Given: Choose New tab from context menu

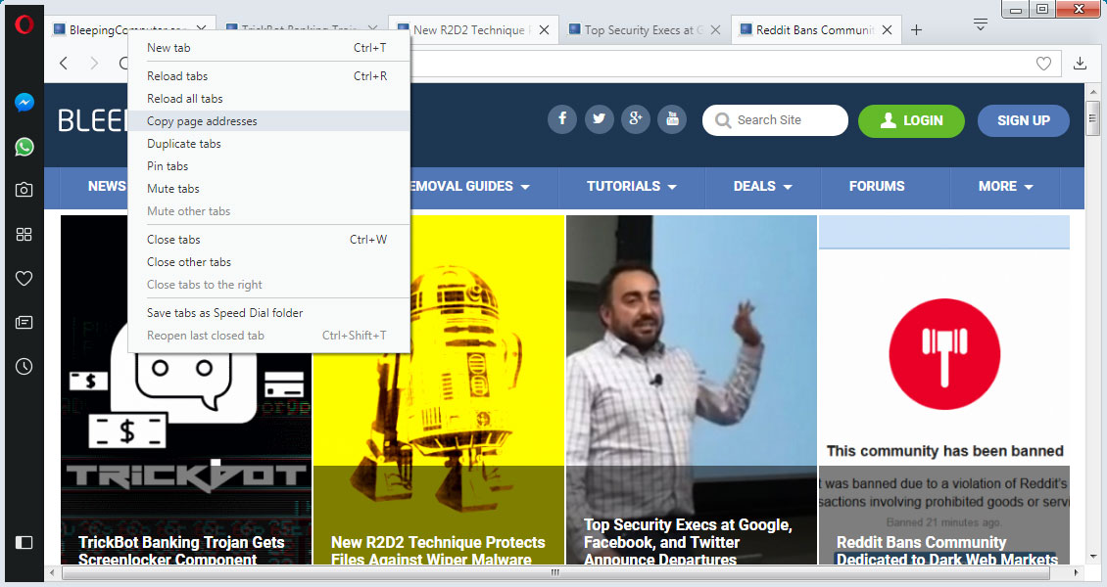Looking at the screenshot, I should (x=268, y=48).
